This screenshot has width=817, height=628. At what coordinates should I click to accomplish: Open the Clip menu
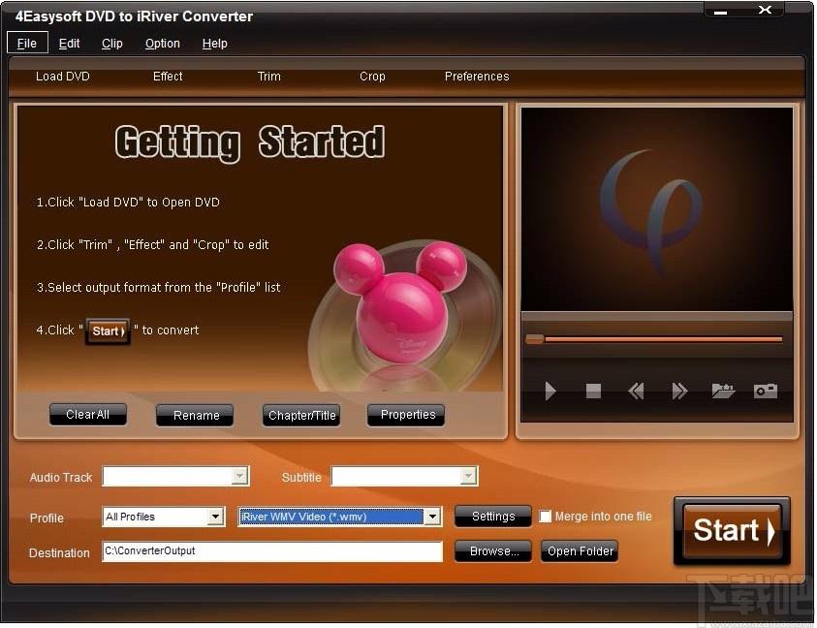112,44
